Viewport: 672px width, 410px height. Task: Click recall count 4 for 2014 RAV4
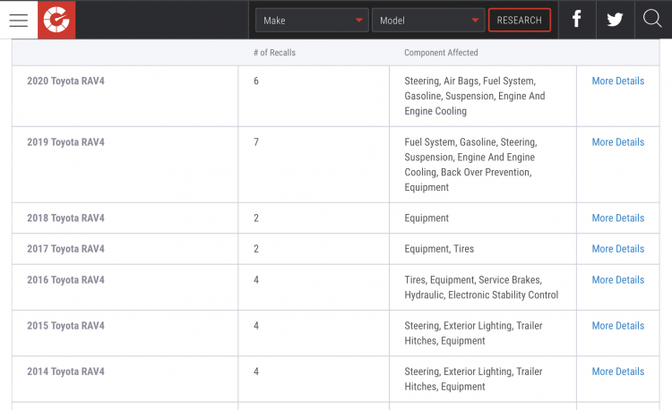click(256, 372)
